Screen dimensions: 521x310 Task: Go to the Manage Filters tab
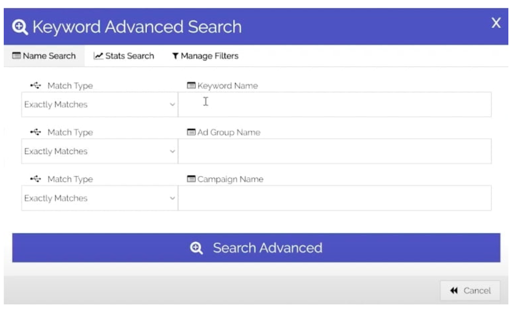[205, 56]
